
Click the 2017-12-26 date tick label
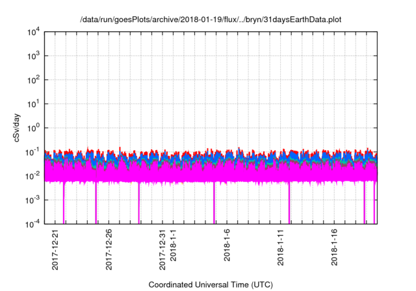pos(109,249)
